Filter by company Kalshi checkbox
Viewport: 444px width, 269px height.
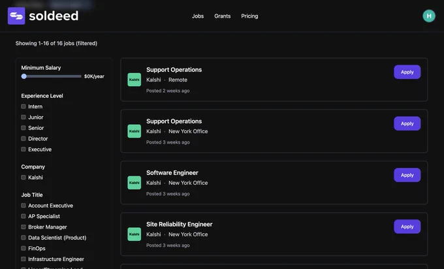24,177
